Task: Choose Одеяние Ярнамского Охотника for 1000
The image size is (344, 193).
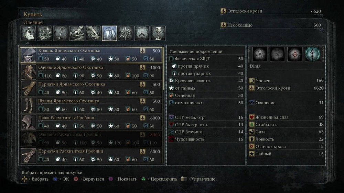Action: [x=91, y=72]
